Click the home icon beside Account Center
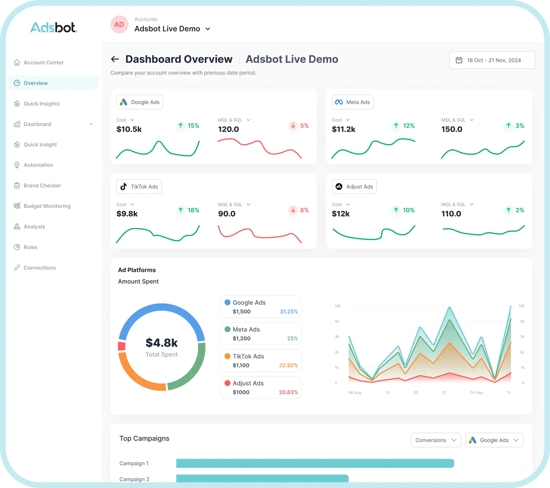This screenshot has height=488, width=550. click(17, 62)
